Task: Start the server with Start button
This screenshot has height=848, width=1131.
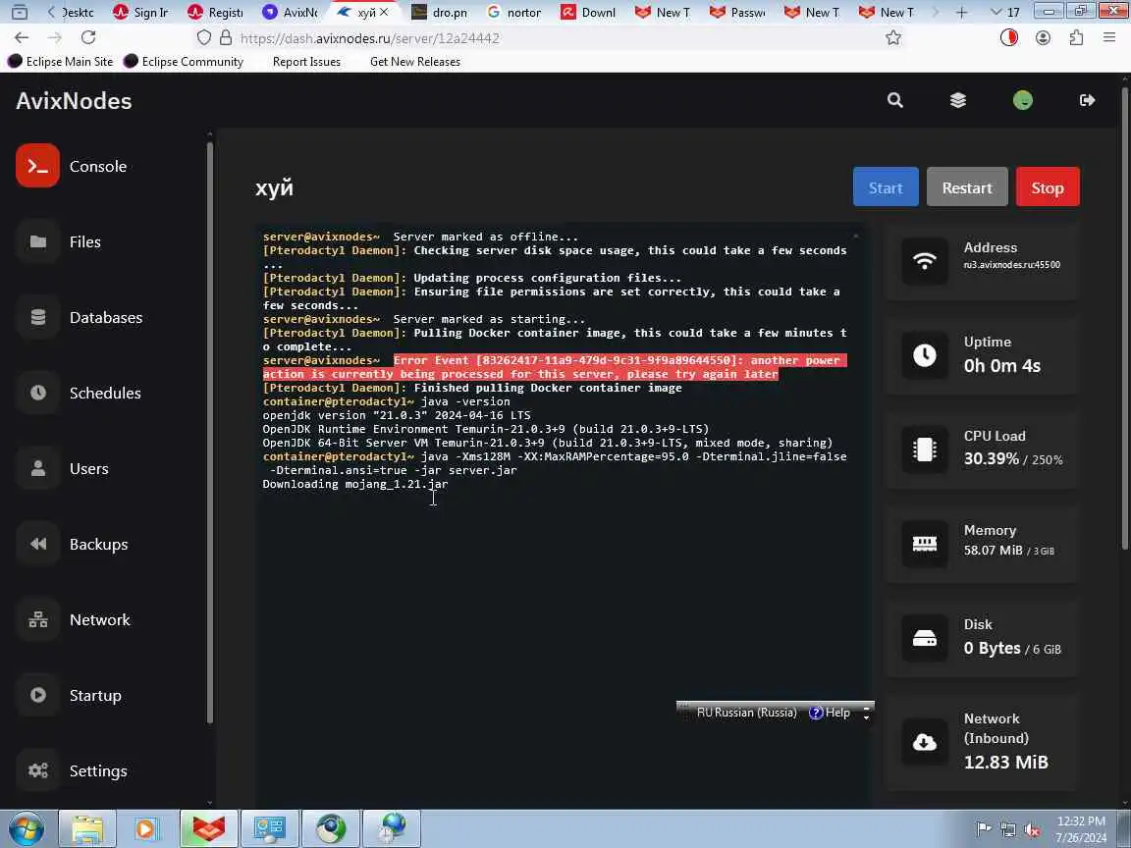Action: [x=886, y=186]
